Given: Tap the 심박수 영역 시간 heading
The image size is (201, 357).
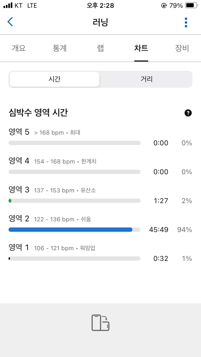Looking at the screenshot, I should pyautogui.click(x=38, y=113).
